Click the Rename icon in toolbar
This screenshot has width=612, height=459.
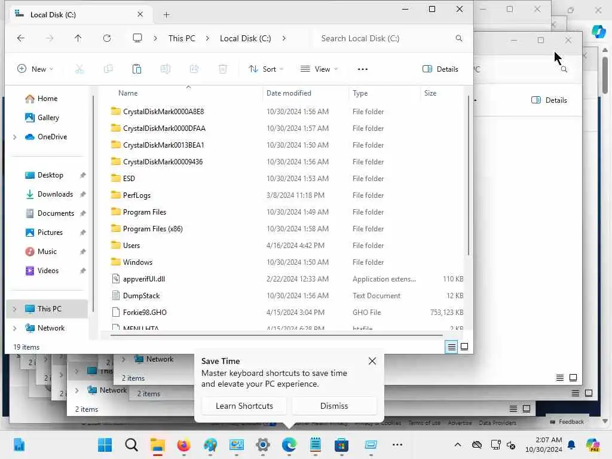tap(166, 69)
